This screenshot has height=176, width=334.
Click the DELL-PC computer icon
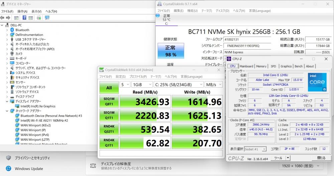(7, 25)
